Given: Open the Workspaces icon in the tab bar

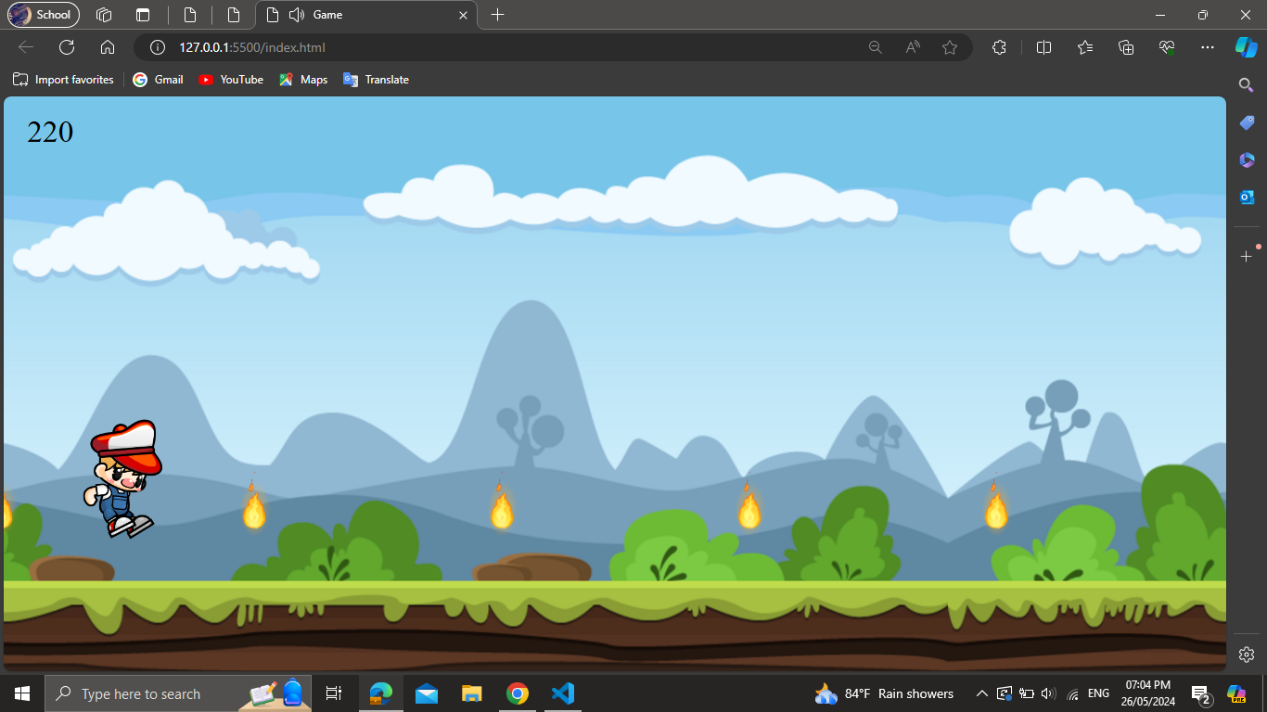Looking at the screenshot, I should coord(104,15).
